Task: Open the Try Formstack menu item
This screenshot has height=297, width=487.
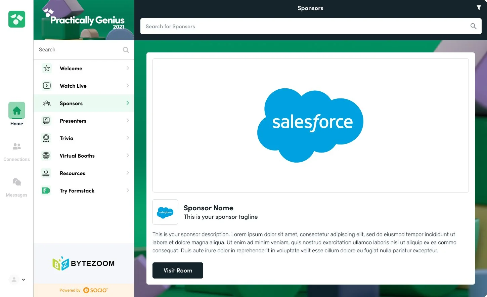Action: 84,190
